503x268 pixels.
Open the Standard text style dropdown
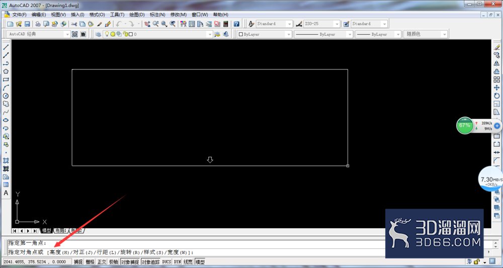(289, 24)
